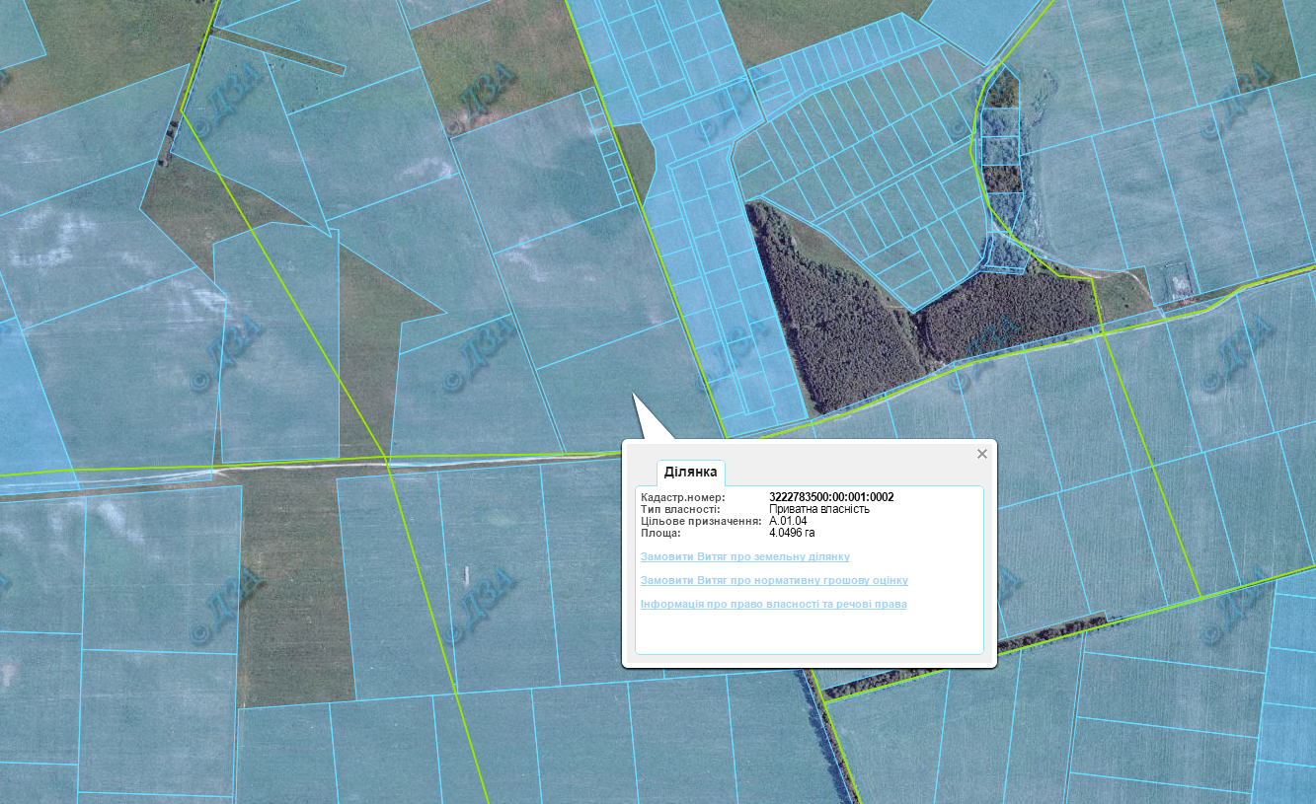
Task: Open link Замовити Витяг про нормативну грошову оцінку
Action: (774, 581)
